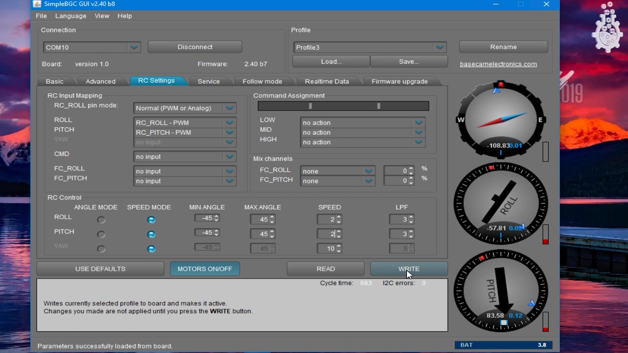Expand the Profile3 profile dropdown

[x=440, y=47]
